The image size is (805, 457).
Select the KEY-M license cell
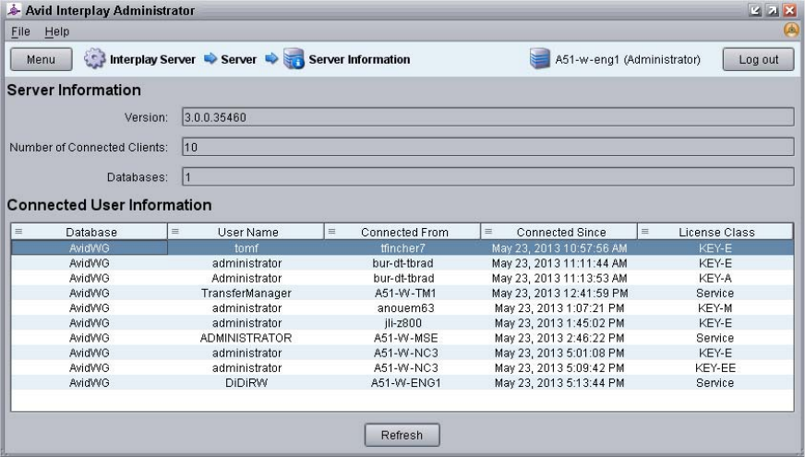pos(715,307)
